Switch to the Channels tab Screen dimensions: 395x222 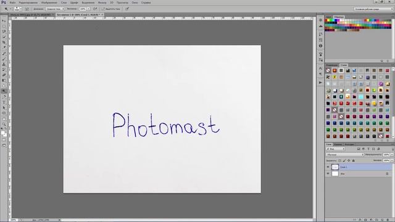point(338,144)
